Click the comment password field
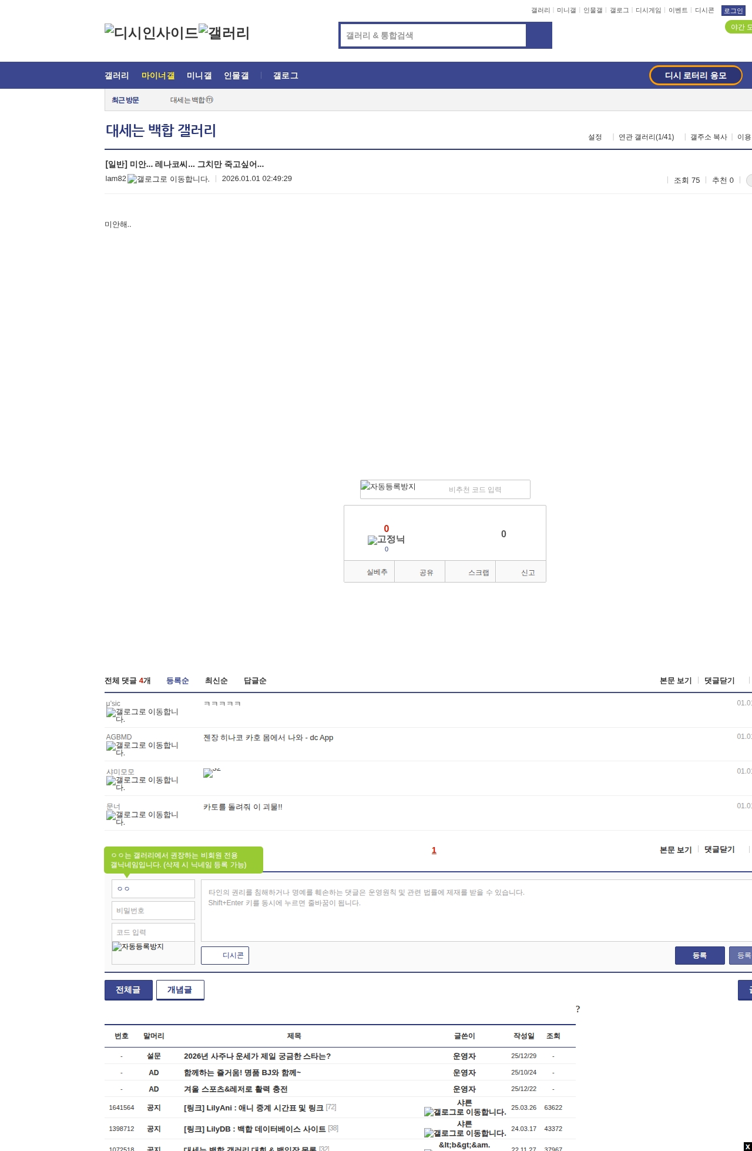This screenshot has width=752, height=1151. pos(153,911)
